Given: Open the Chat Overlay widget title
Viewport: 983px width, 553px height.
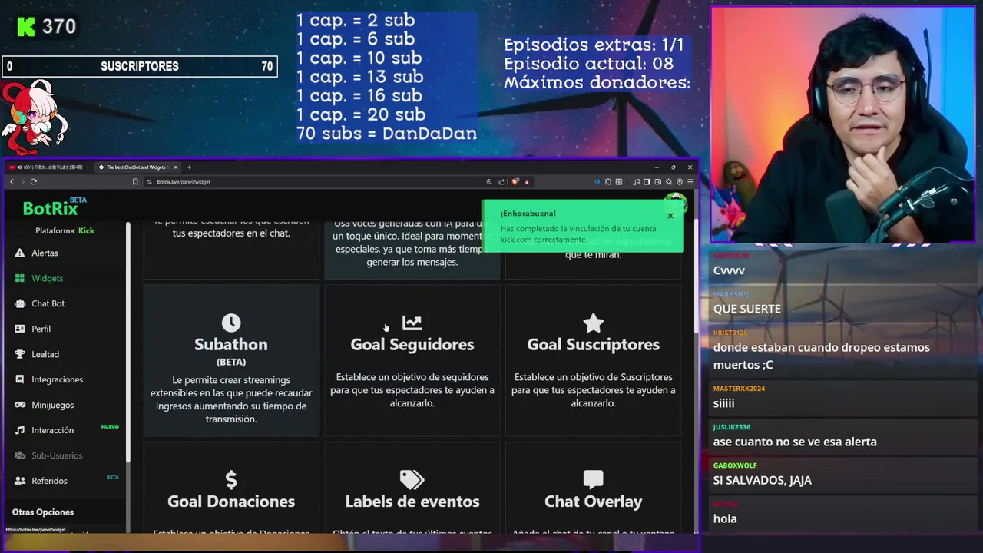Looking at the screenshot, I should tap(593, 502).
